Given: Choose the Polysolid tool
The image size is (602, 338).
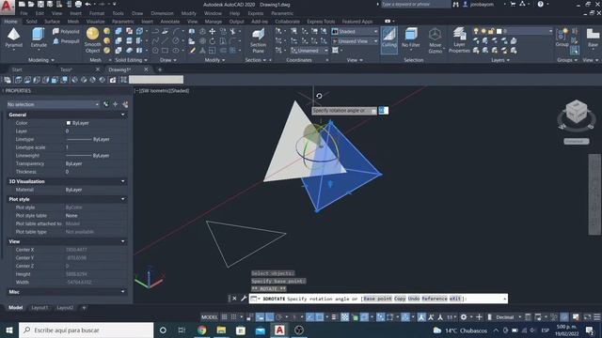Looking at the screenshot, I should (x=66, y=31).
